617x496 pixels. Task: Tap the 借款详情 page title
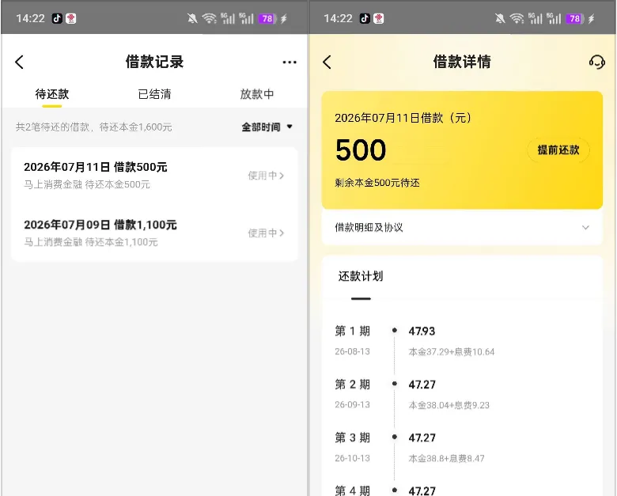click(x=462, y=62)
